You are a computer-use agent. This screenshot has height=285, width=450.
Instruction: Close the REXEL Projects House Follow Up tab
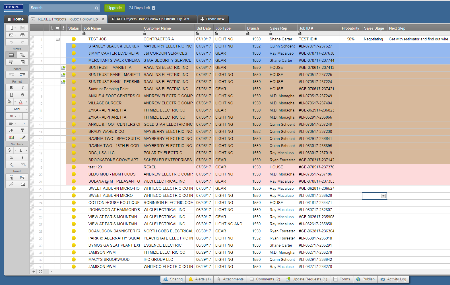103,19
